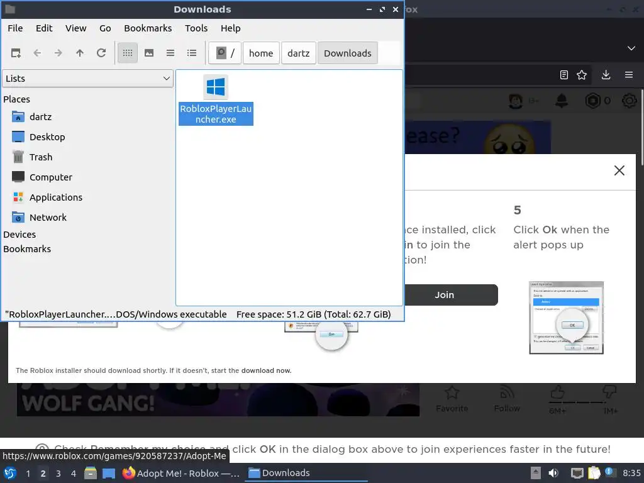Open Roblox avatar profile icon
This screenshot has width=644, height=483.
(516, 101)
